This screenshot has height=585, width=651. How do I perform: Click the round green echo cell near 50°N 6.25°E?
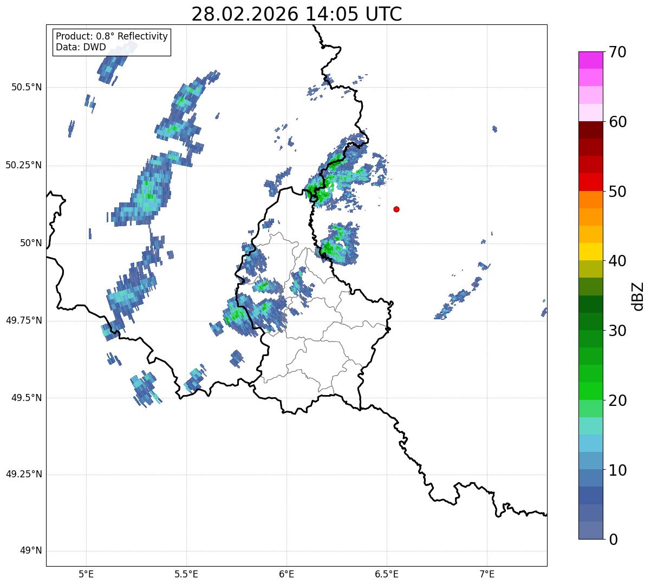click(x=337, y=244)
